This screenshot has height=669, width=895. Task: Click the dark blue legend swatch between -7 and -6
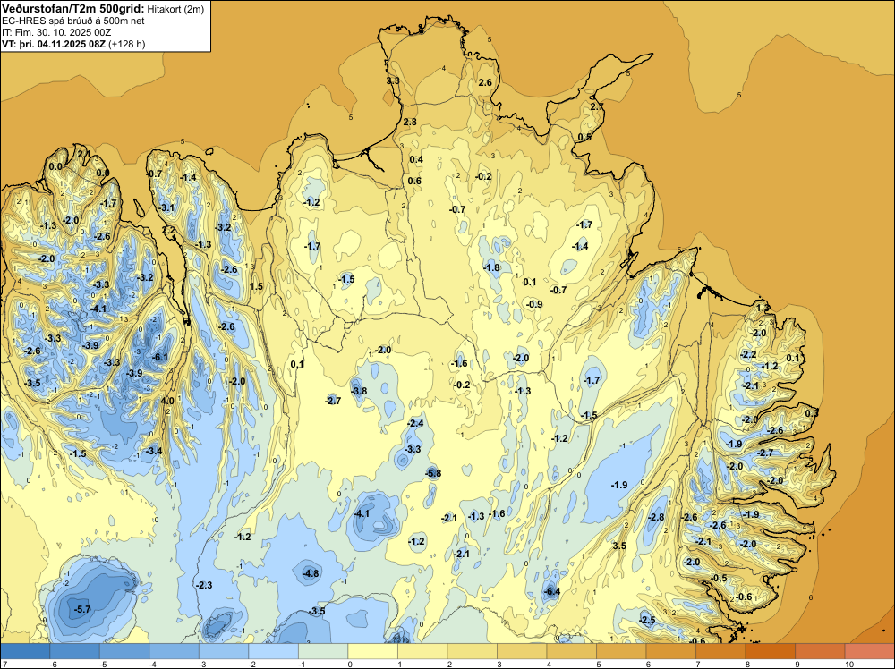pos(25,651)
